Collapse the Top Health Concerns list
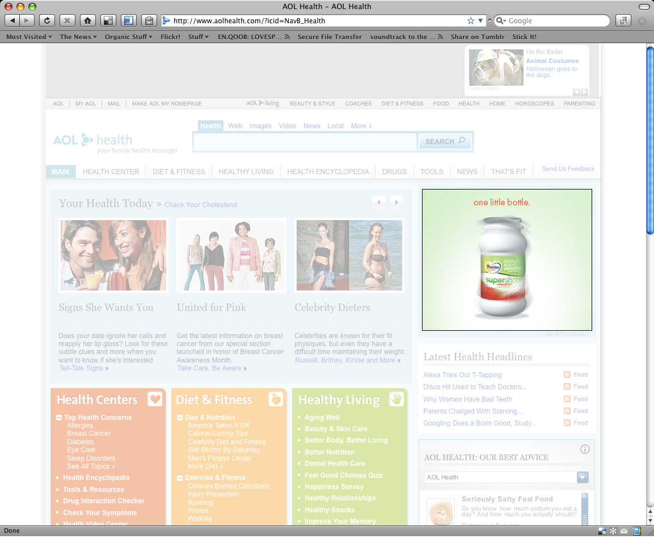The height and width of the screenshot is (539, 654). tap(59, 417)
